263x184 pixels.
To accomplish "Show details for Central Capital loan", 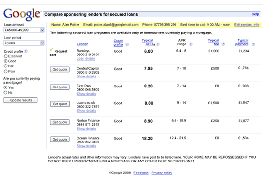I will coord(86,76).
